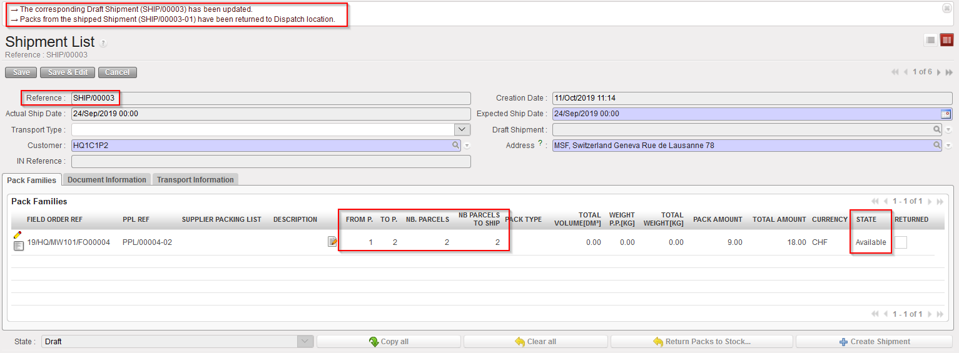
Task: Go to last record in top pager
Action: [x=949, y=72]
